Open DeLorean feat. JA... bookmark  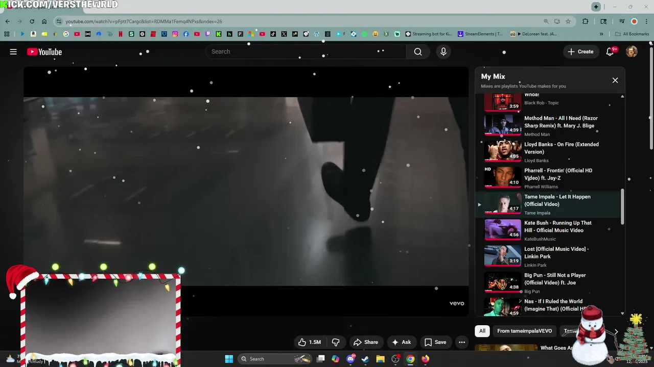[x=533, y=34]
